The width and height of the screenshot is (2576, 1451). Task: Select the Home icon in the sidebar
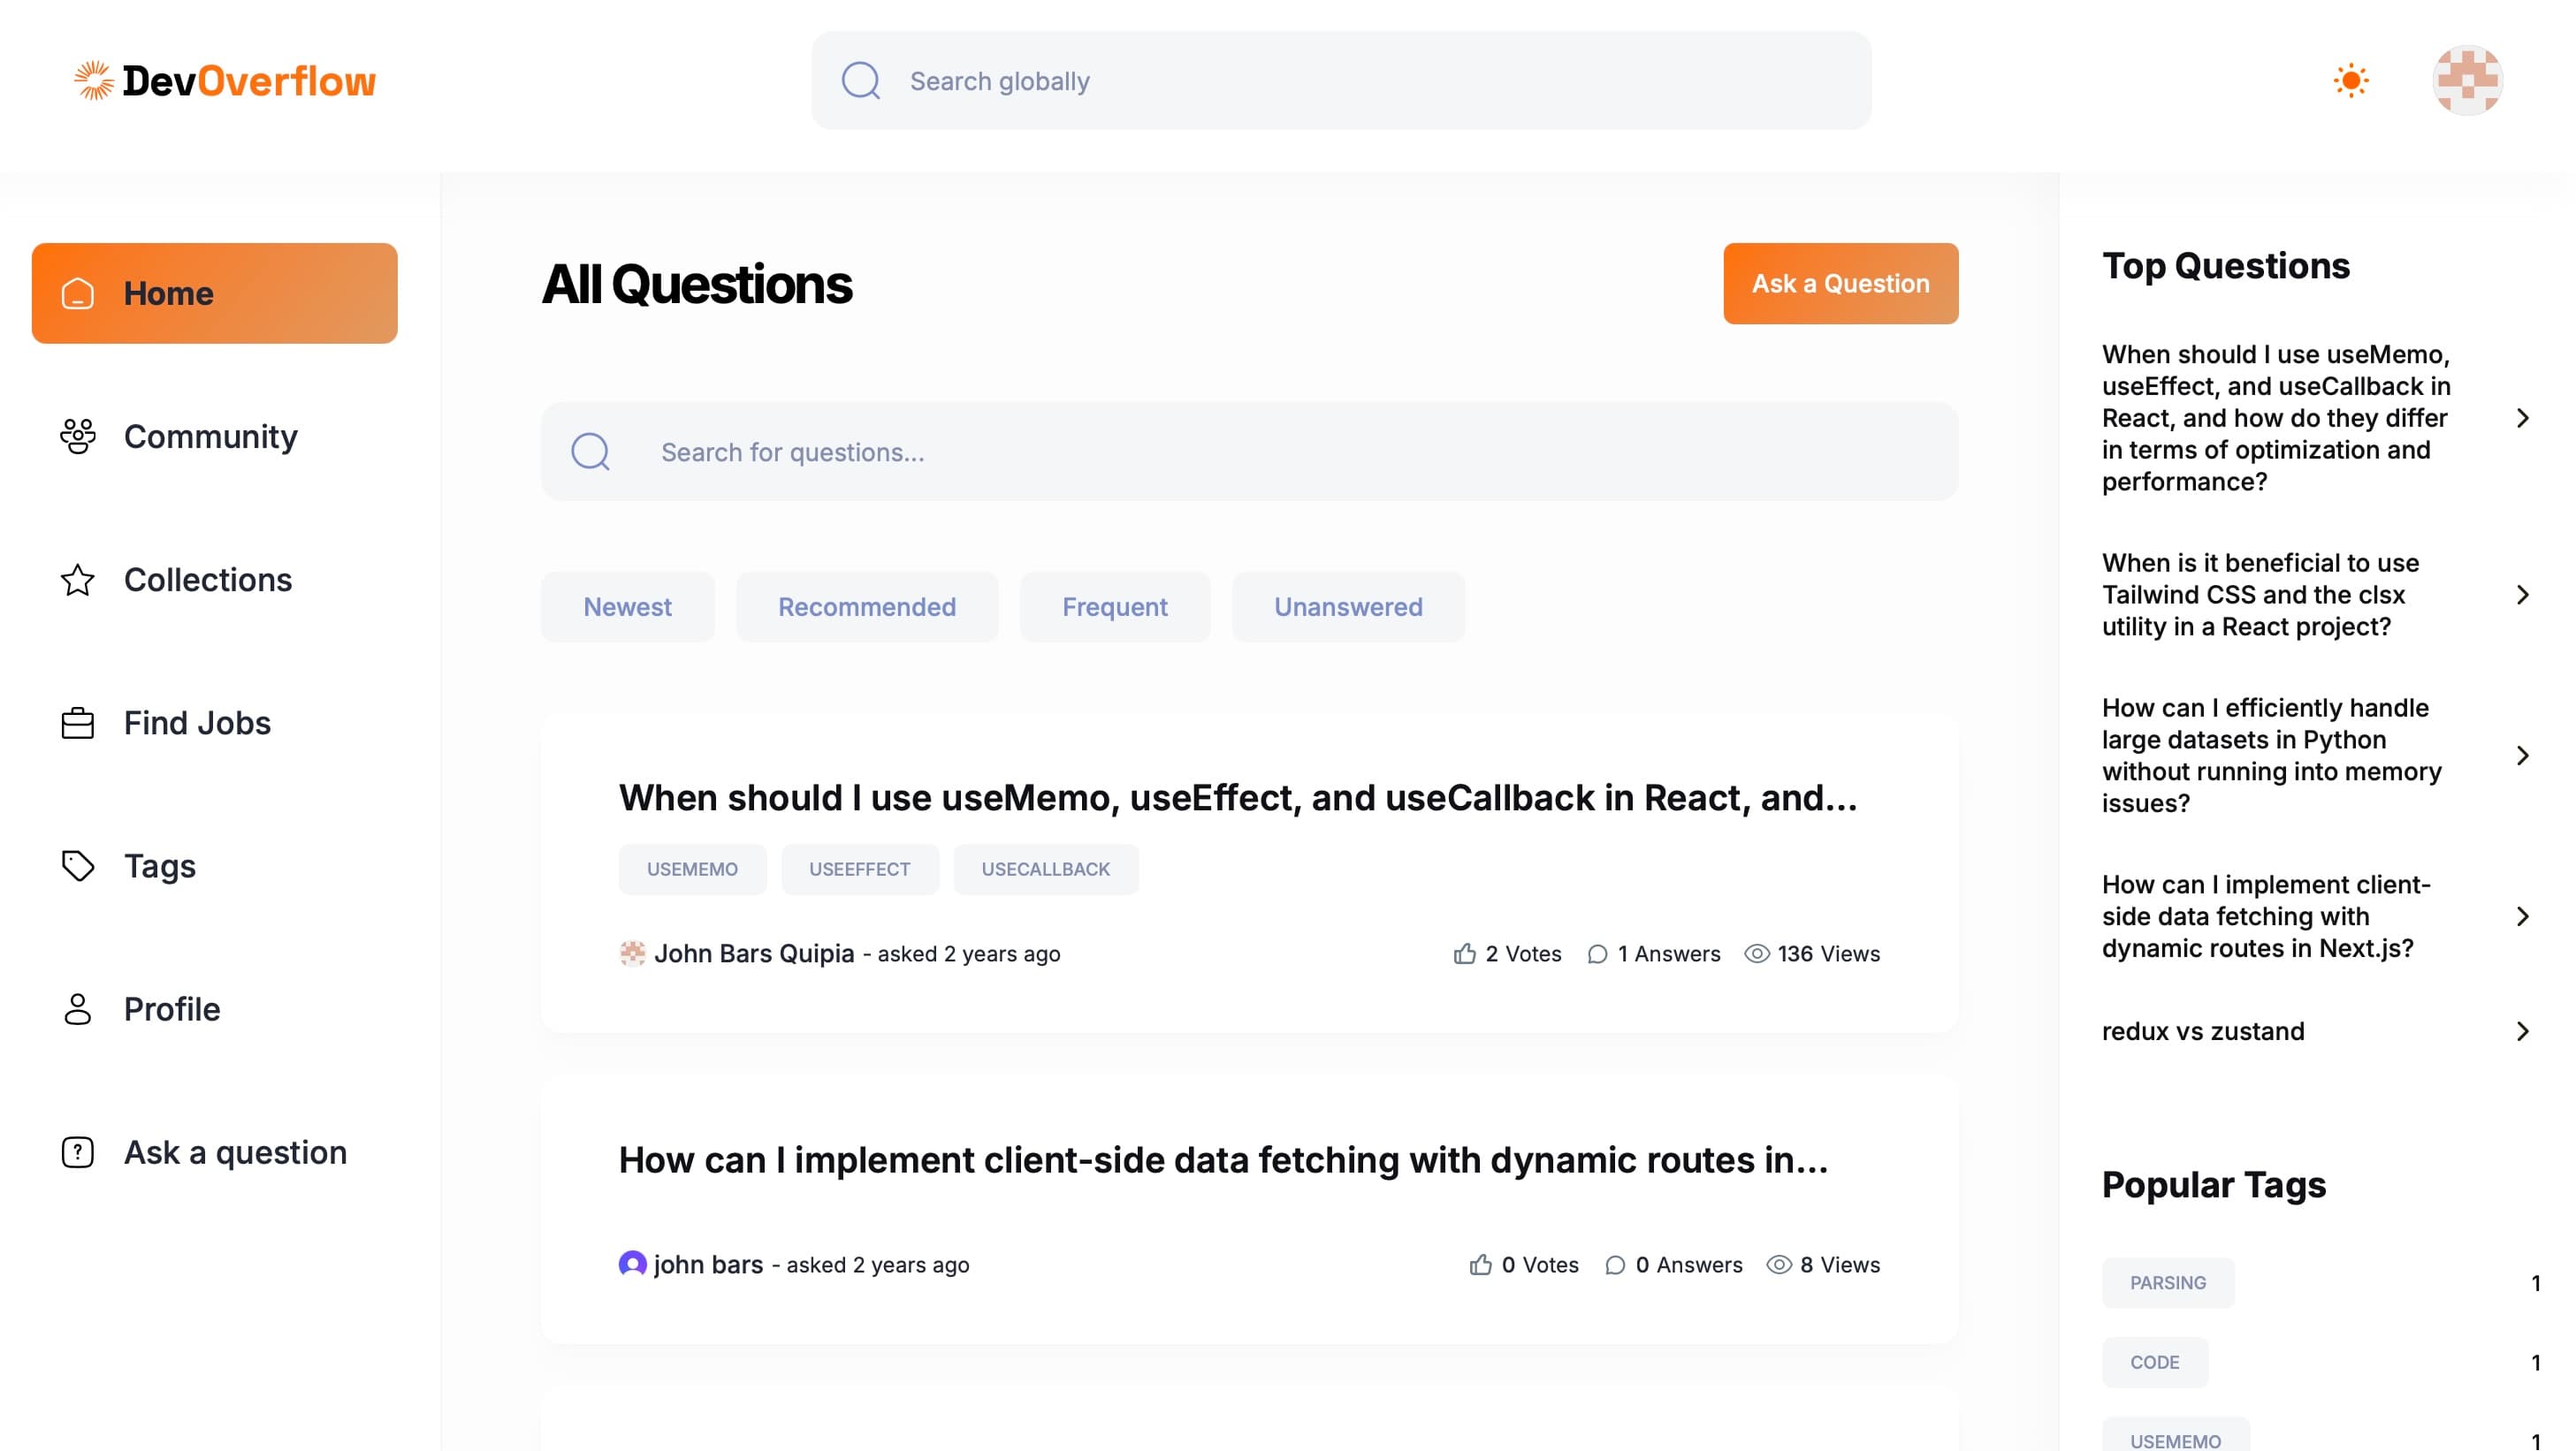tap(76, 292)
